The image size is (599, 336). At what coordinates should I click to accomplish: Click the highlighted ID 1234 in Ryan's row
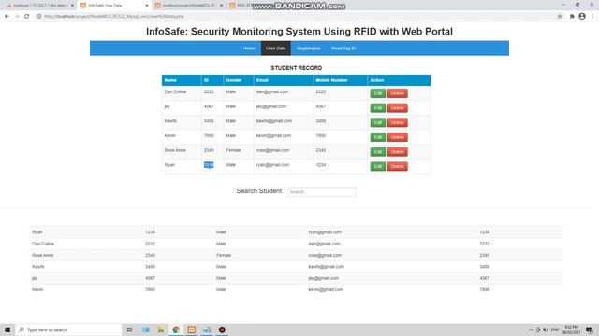(209, 165)
